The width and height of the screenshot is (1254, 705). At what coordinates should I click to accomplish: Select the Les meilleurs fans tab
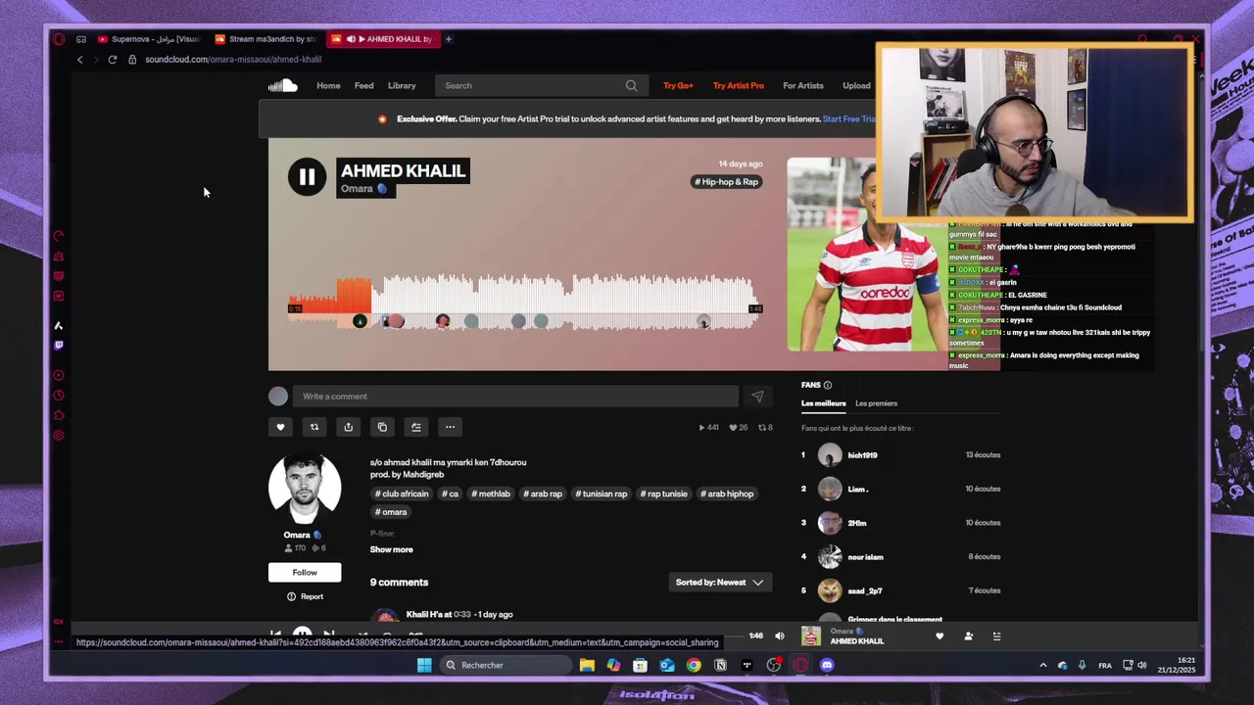pyautogui.click(x=823, y=403)
